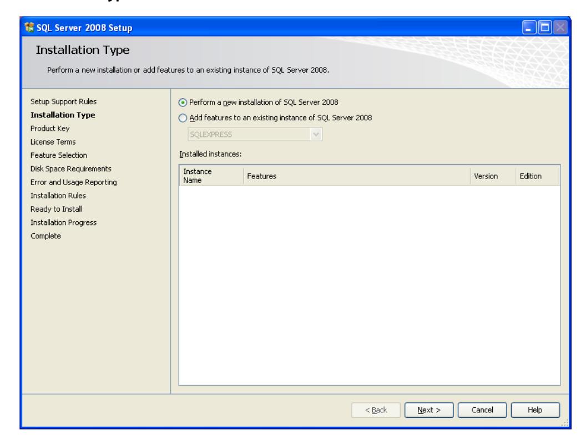Click the Installed instances label

(210, 154)
